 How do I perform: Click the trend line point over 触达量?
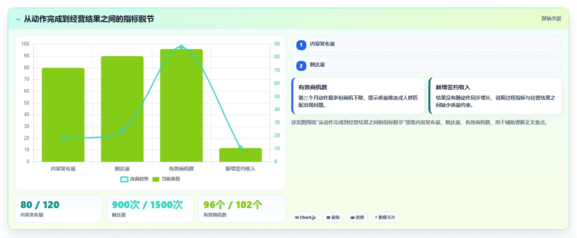point(122,131)
